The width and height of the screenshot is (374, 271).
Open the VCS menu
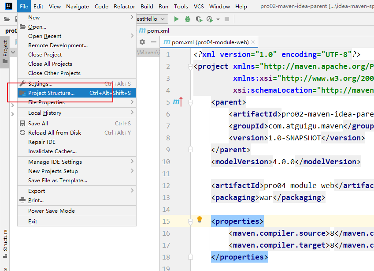[199, 7]
